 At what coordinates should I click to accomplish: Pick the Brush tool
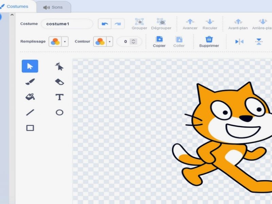click(x=30, y=82)
